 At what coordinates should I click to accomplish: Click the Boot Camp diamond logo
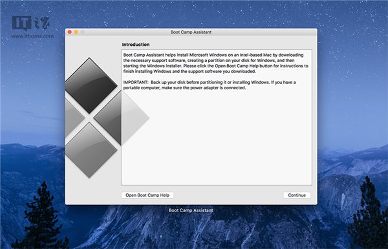click(107, 118)
